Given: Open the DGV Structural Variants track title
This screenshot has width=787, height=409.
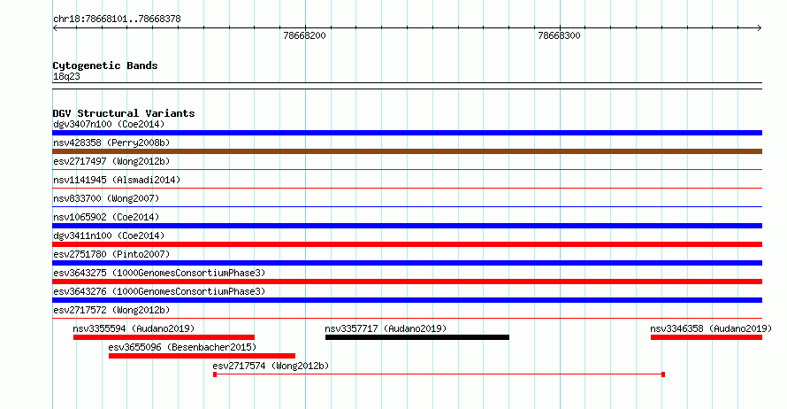Looking at the screenshot, I should pyautogui.click(x=124, y=113).
